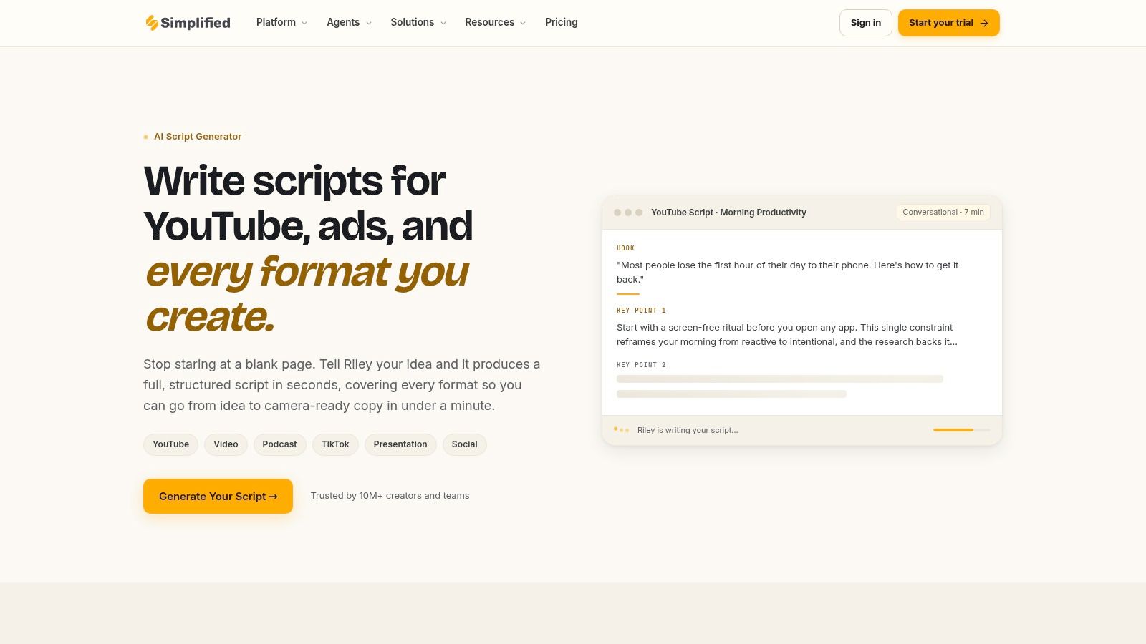Expand the Solutions menu chevron
The width and height of the screenshot is (1146, 644).
(x=443, y=23)
